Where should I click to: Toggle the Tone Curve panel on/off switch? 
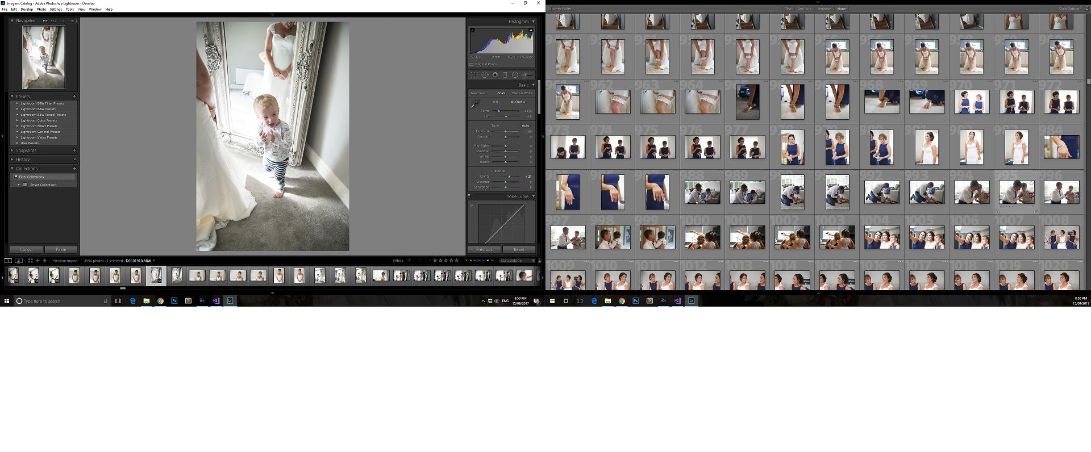coord(469,195)
